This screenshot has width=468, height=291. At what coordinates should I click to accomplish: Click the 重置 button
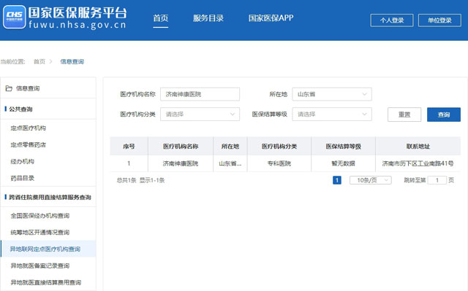pos(404,115)
